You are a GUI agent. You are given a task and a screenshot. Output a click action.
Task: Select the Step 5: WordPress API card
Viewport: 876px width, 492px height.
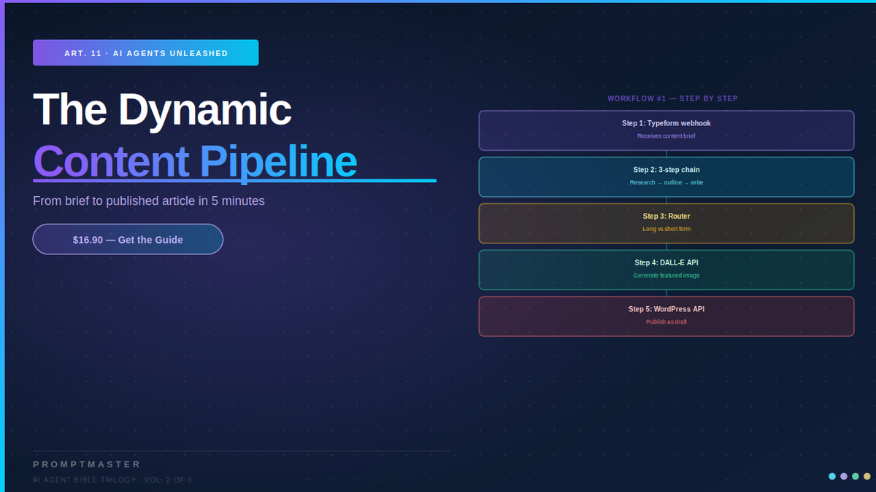666,316
